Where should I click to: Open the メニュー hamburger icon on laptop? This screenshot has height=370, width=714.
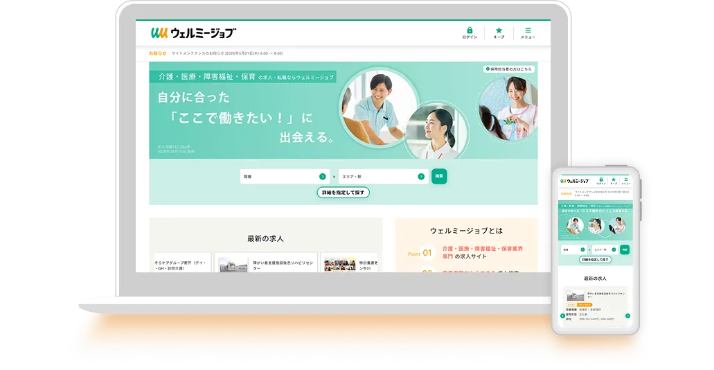click(528, 30)
